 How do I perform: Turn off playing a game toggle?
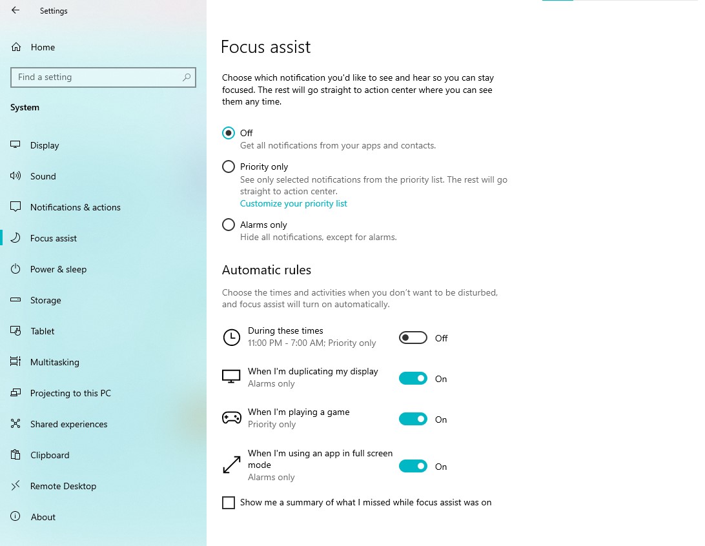413,420
